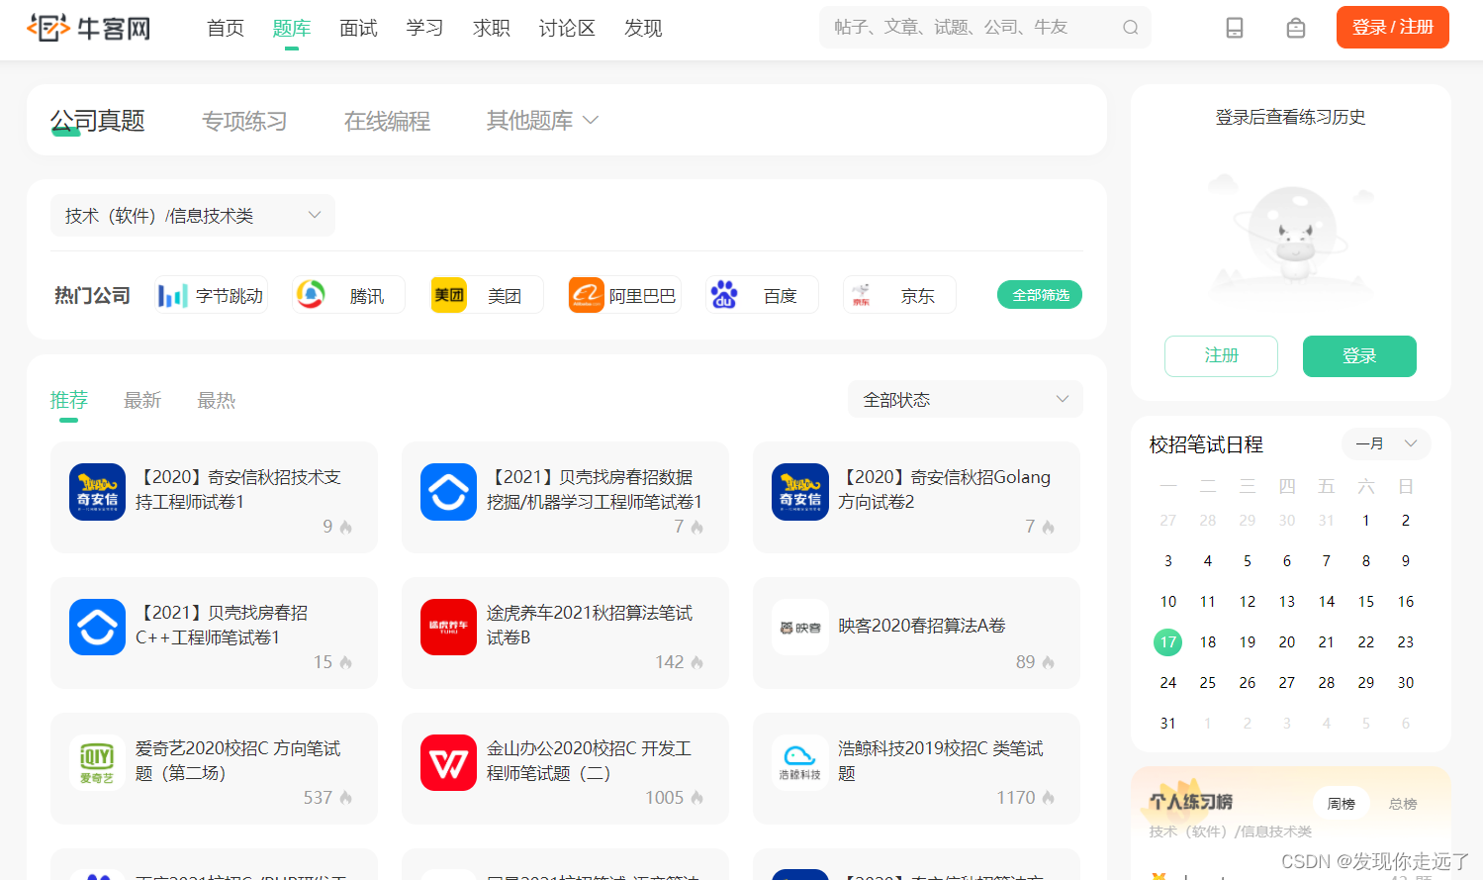Select the 百度 paw logo
The width and height of the screenshot is (1483, 880).
724,295
